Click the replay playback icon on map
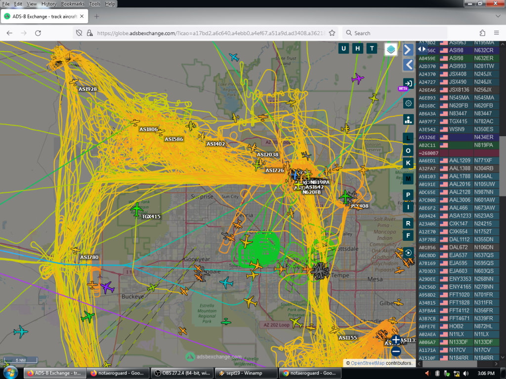This screenshot has height=379, width=506. (x=408, y=252)
